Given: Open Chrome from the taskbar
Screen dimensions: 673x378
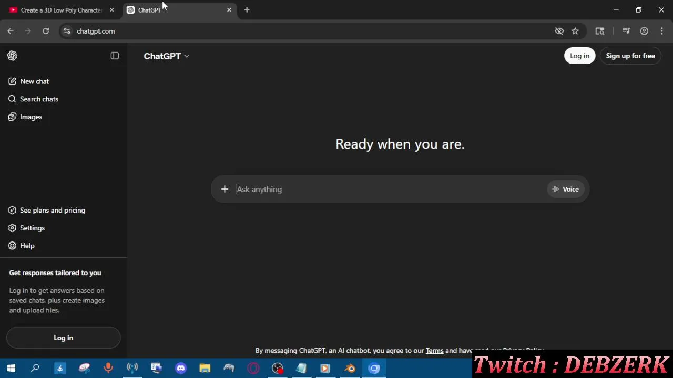Looking at the screenshot, I should pos(374,368).
